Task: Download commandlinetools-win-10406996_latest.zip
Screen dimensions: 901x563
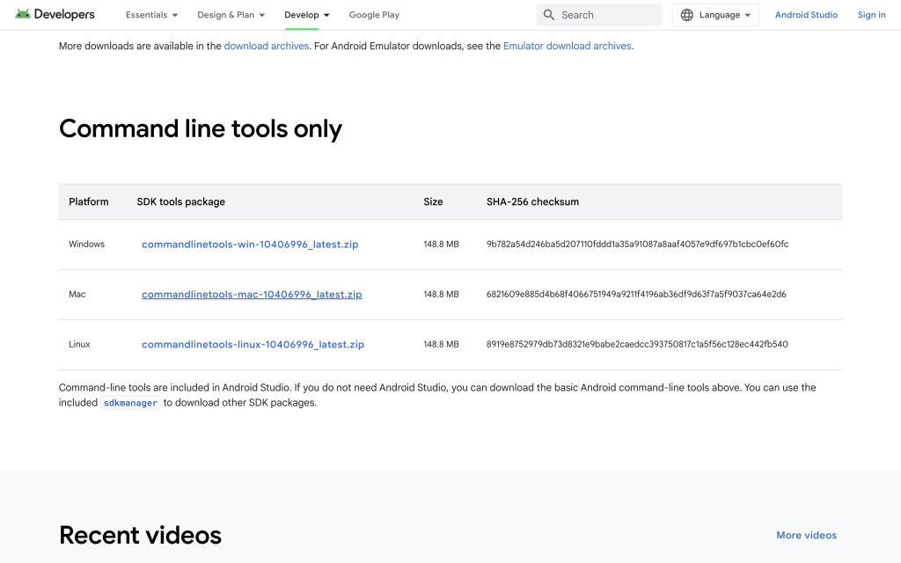Action: pyautogui.click(x=250, y=245)
